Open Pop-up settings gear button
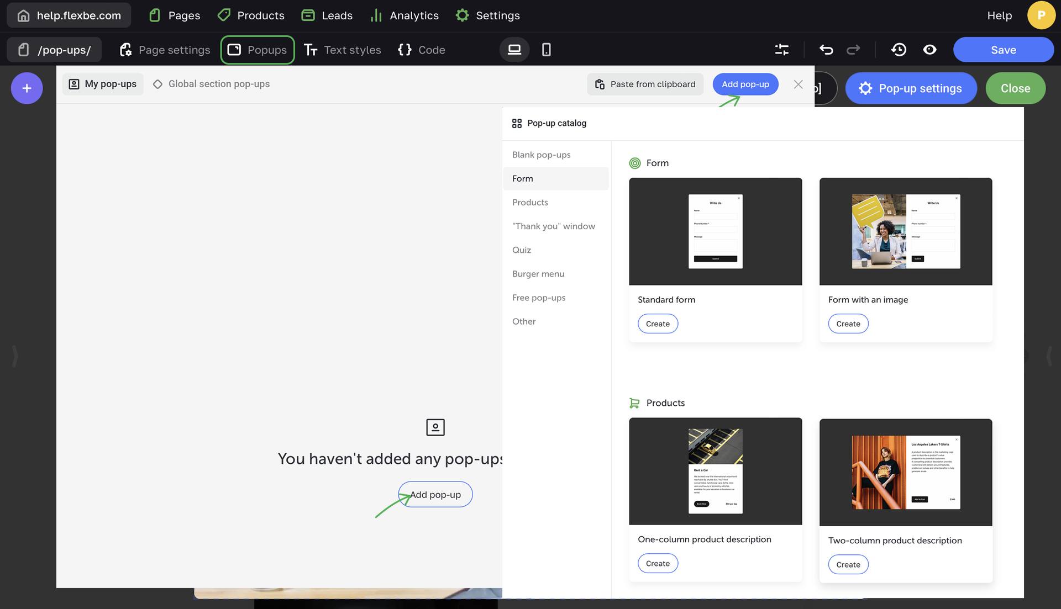 (x=911, y=88)
